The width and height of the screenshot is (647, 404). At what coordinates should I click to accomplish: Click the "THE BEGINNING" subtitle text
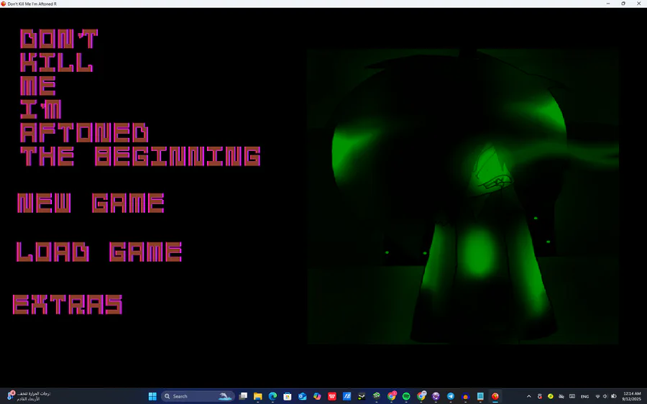pyautogui.click(x=141, y=156)
